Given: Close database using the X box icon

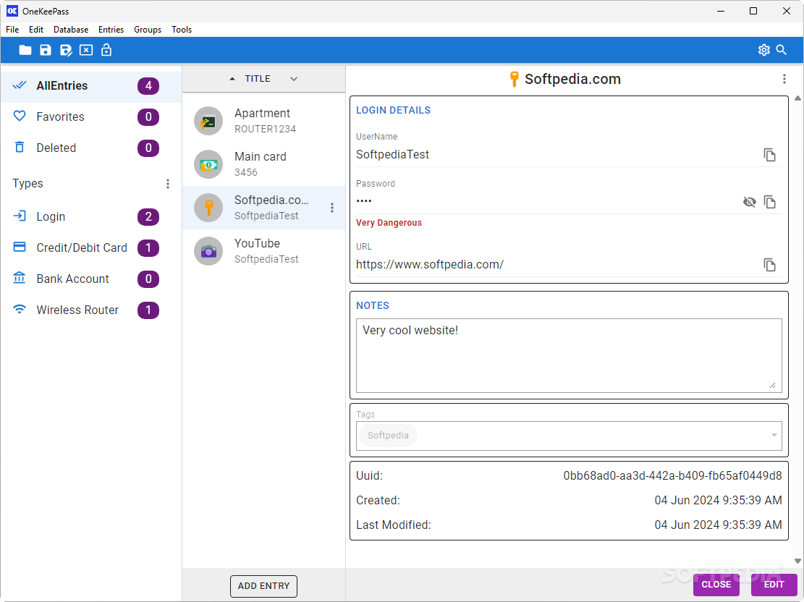Looking at the screenshot, I should 86,50.
